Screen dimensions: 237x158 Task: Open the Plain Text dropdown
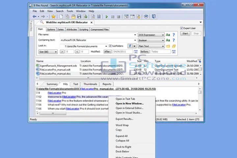(151, 46)
